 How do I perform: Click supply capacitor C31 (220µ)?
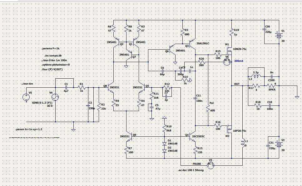(x=268, y=145)
